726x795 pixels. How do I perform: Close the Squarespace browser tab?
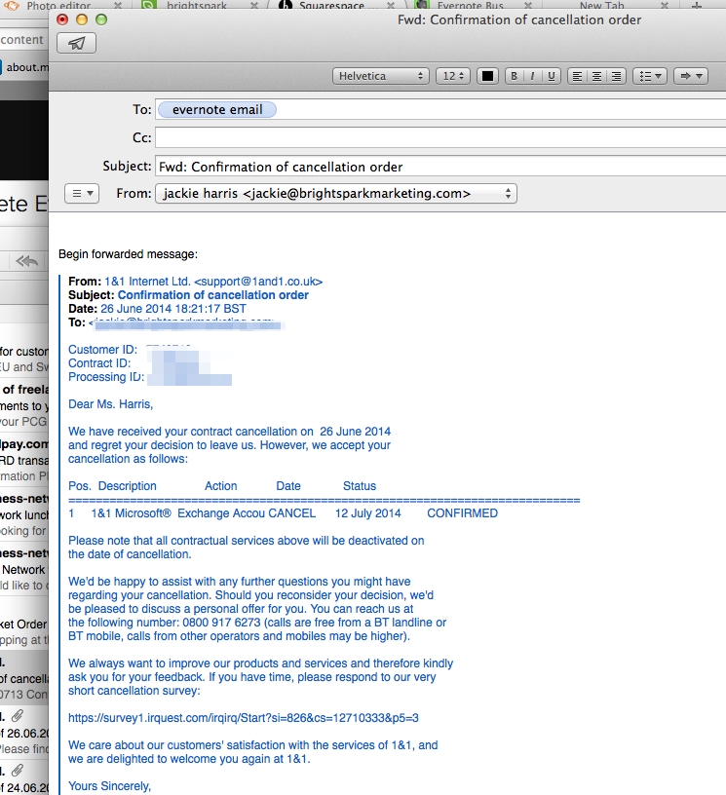391,6
